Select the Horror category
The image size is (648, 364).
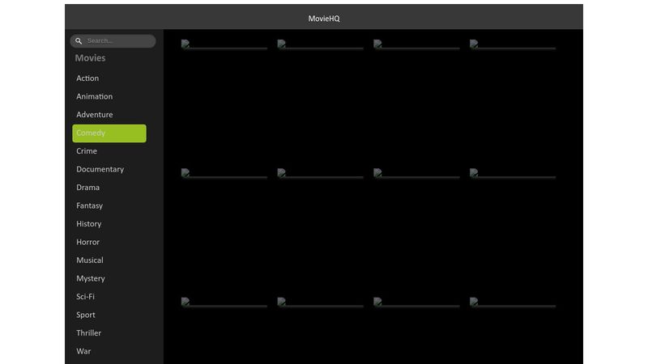tap(87, 243)
